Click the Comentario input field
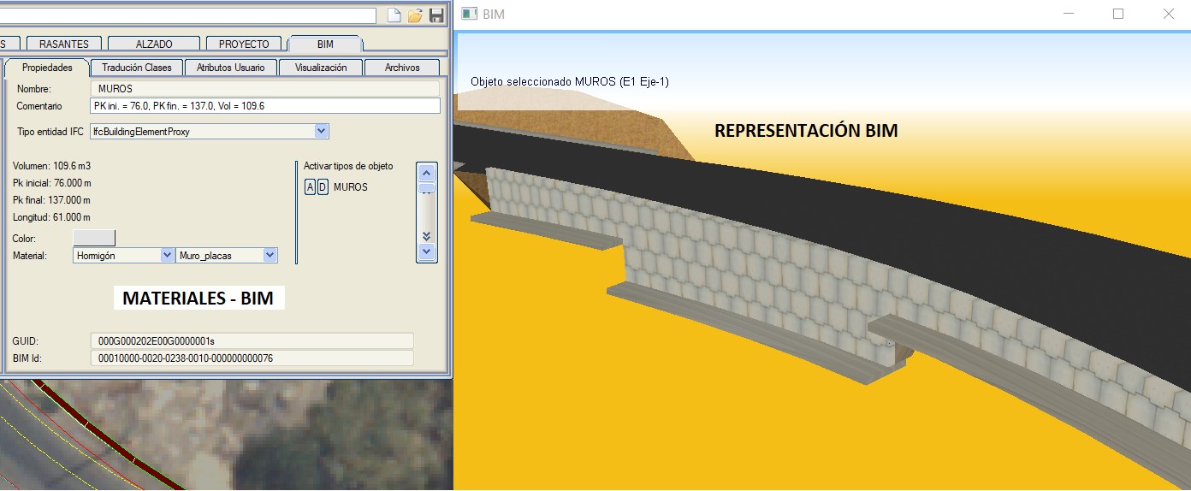The height and width of the screenshot is (491, 1191). point(264,105)
